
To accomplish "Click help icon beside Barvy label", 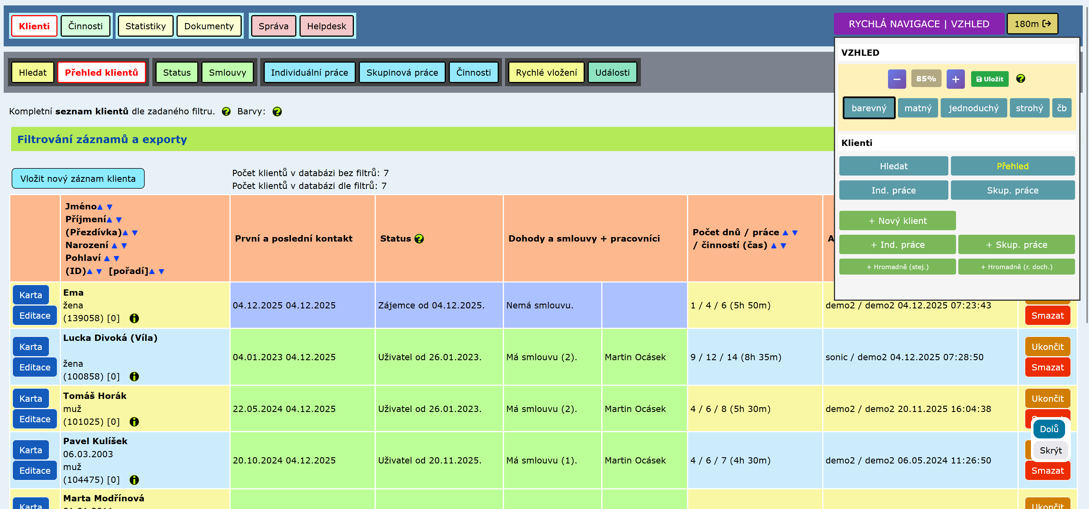I will point(277,112).
